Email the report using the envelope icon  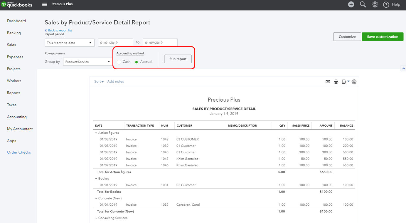tap(328, 82)
